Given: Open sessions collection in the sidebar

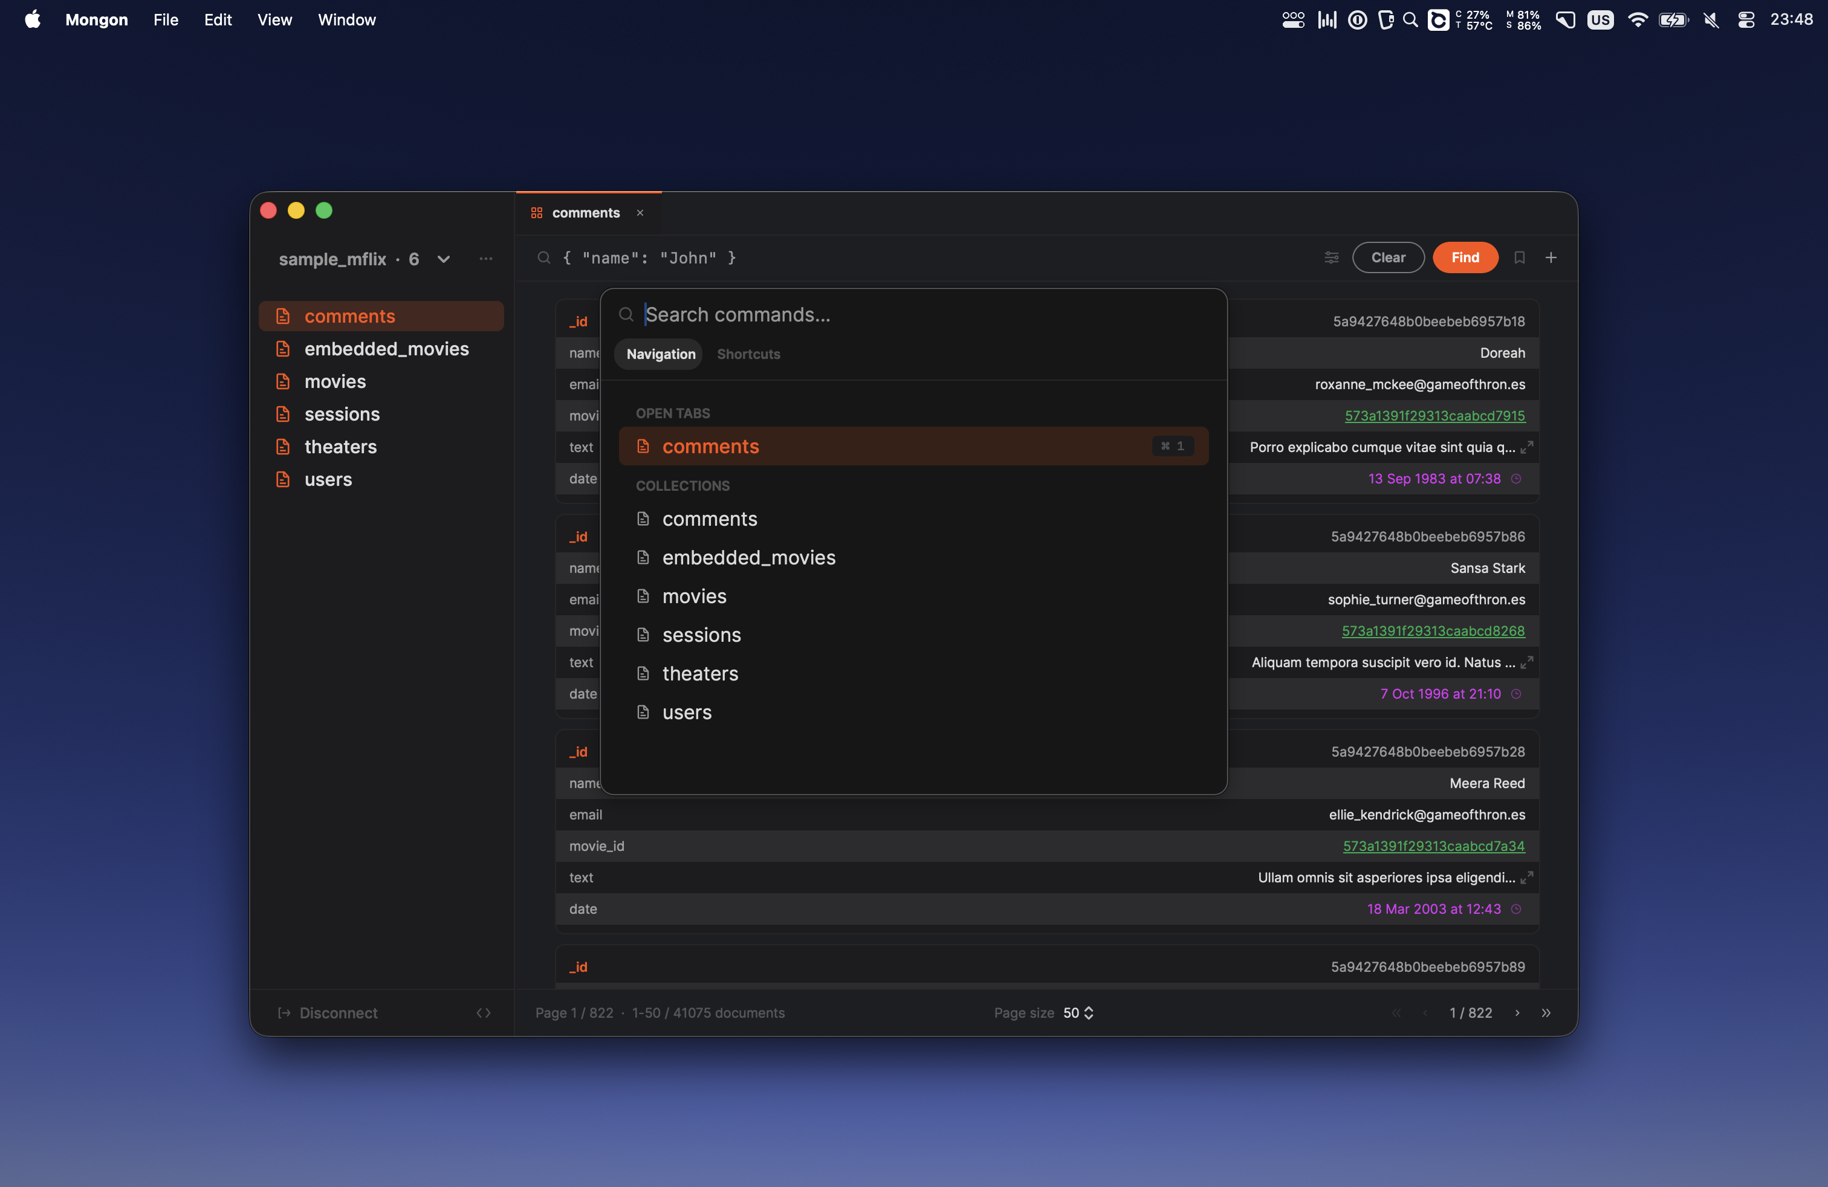Looking at the screenshot, I should coord(381,414).
